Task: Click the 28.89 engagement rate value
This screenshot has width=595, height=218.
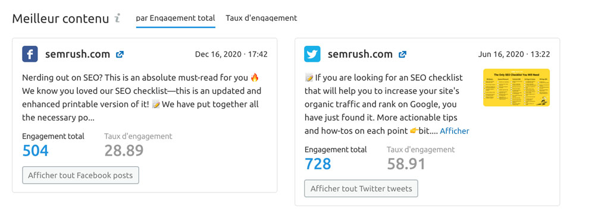Action: pyautogui.click(x=124, y=151)
